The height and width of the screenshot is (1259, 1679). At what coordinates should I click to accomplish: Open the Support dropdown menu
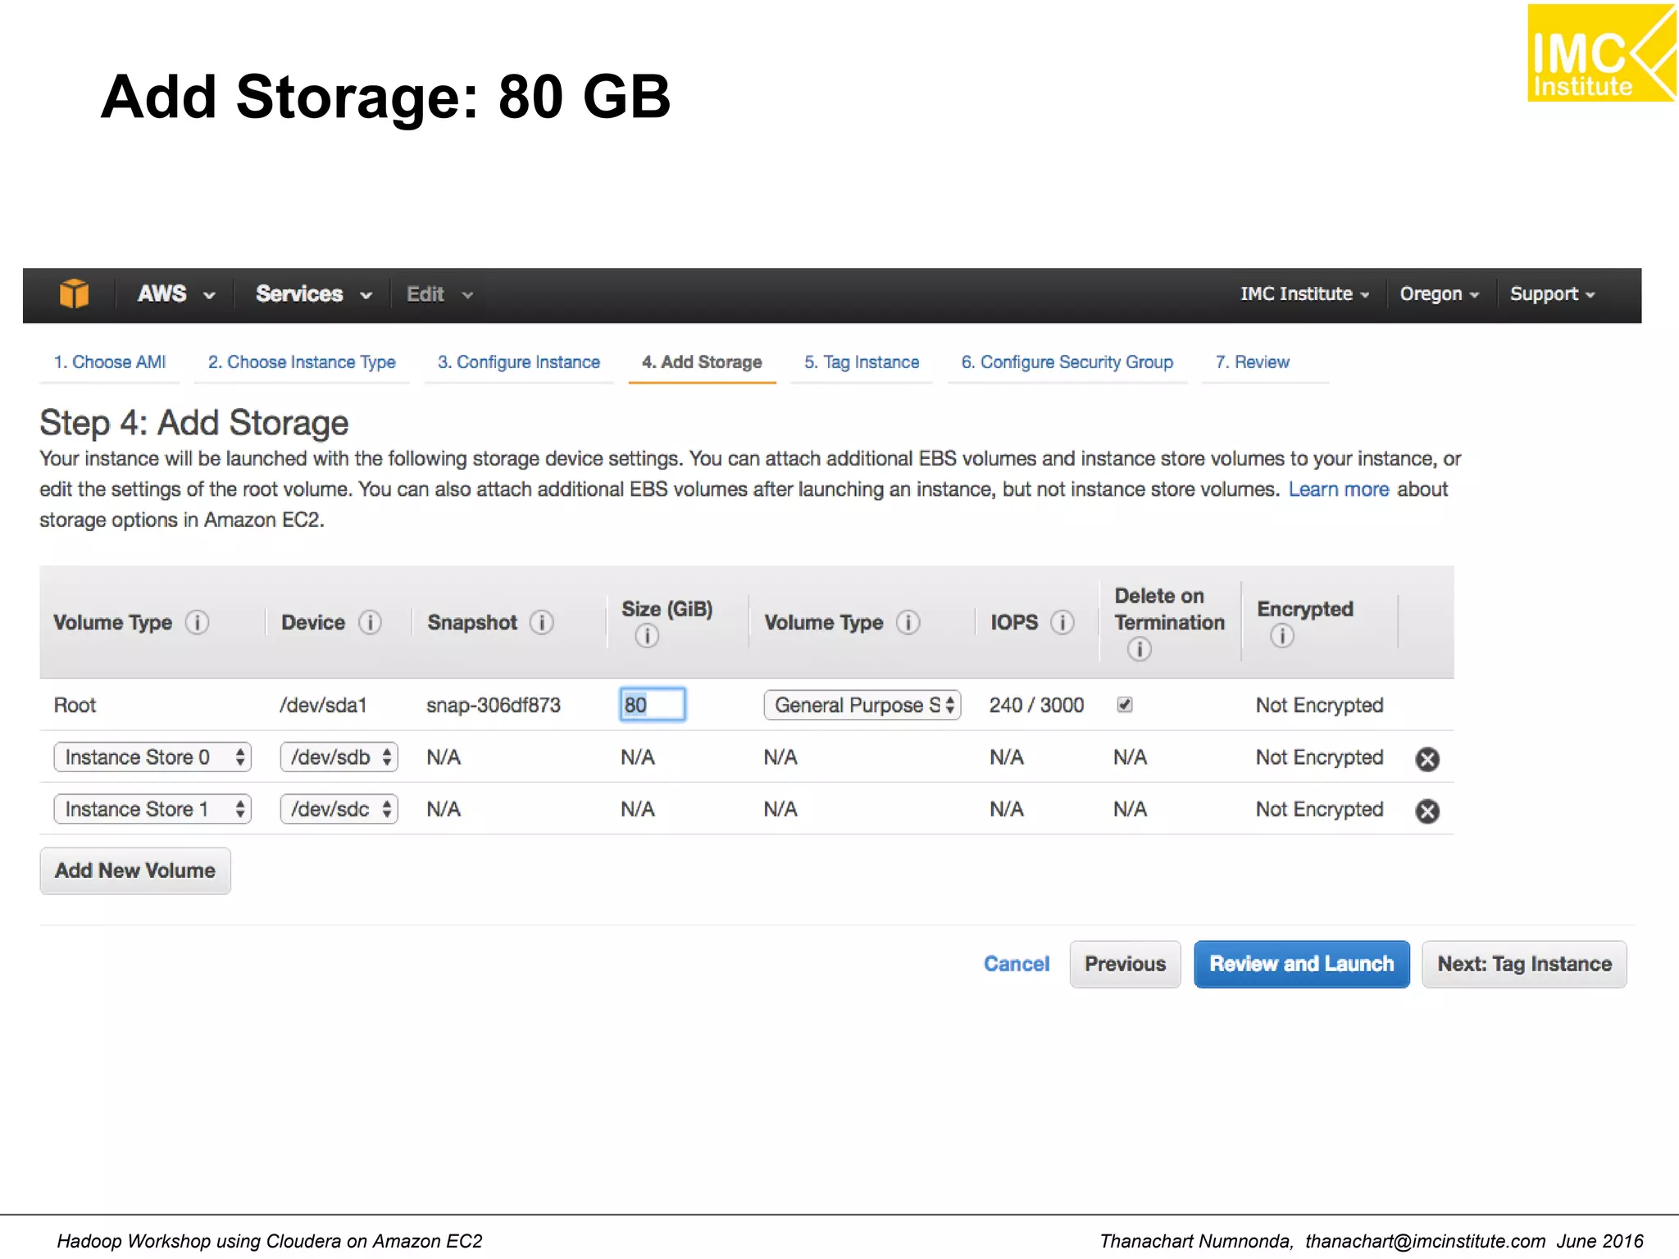[1552, 294]
